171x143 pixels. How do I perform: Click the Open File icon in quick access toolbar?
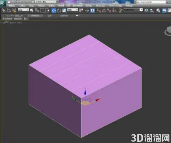click(x=13, y=2)
